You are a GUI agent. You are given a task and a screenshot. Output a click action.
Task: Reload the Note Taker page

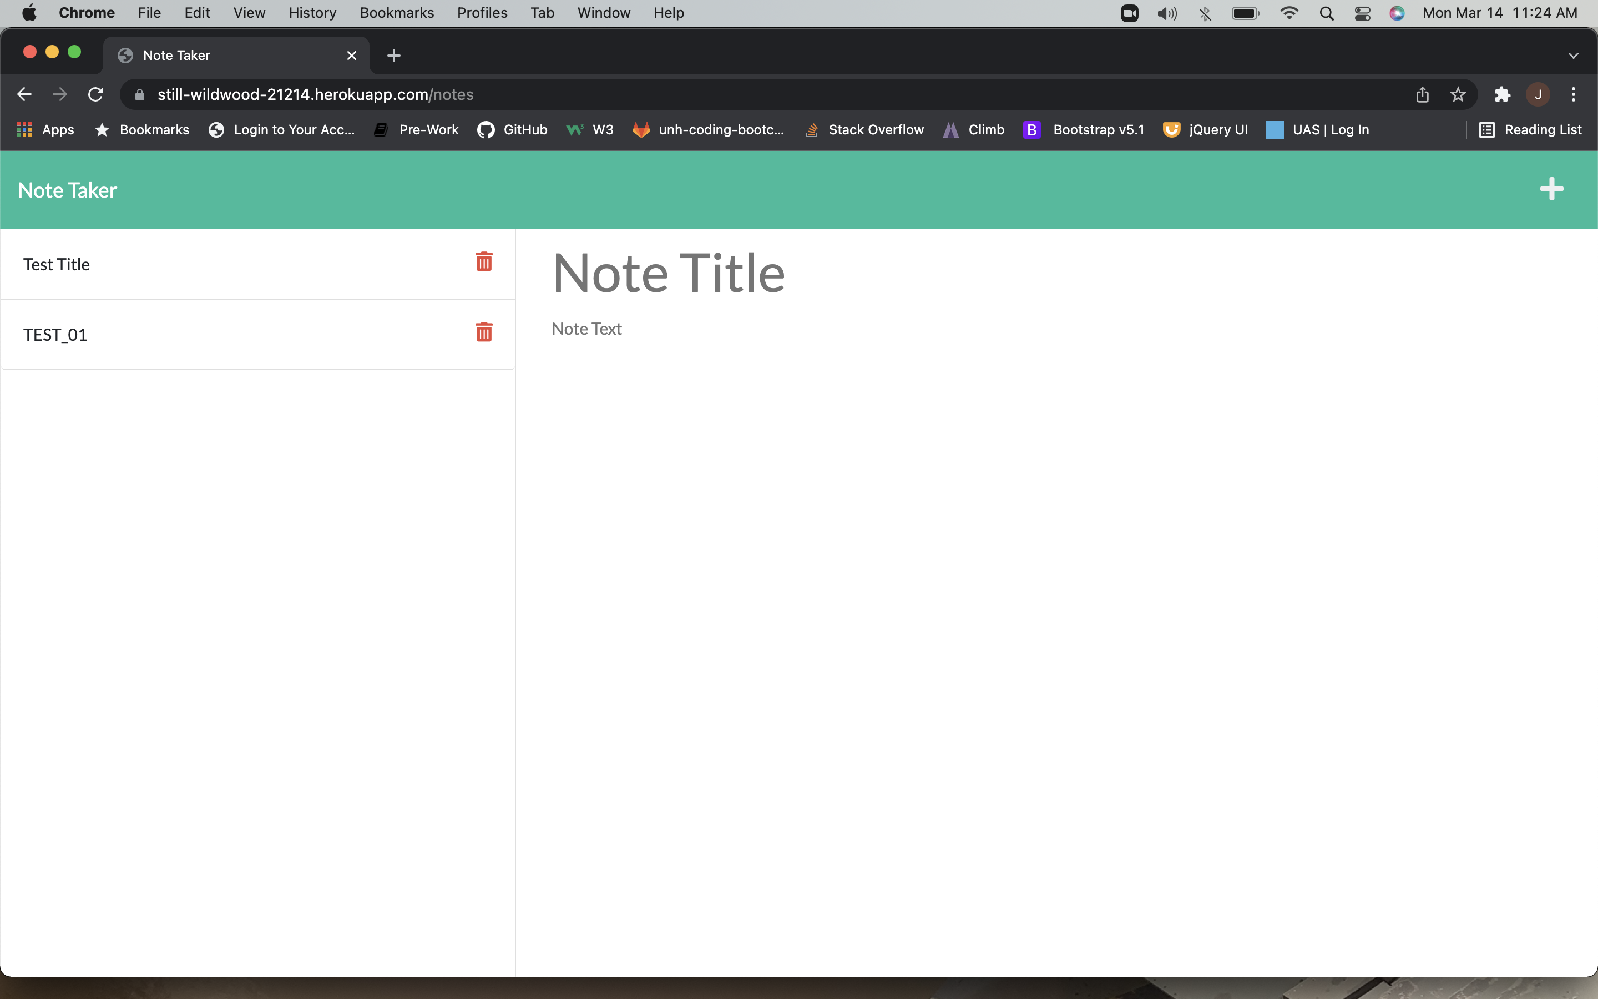[95, 94]
